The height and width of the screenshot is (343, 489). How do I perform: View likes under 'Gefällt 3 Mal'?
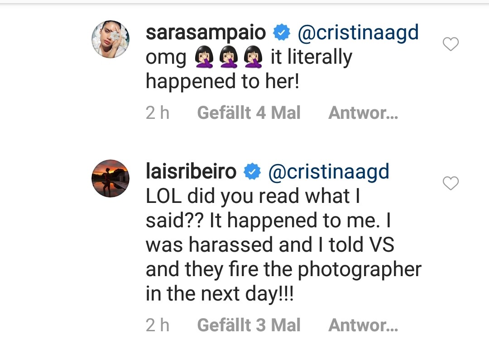tap(249, 325)
